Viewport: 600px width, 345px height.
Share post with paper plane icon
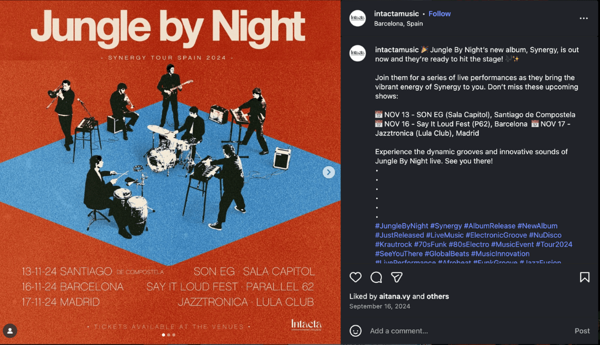397,277
